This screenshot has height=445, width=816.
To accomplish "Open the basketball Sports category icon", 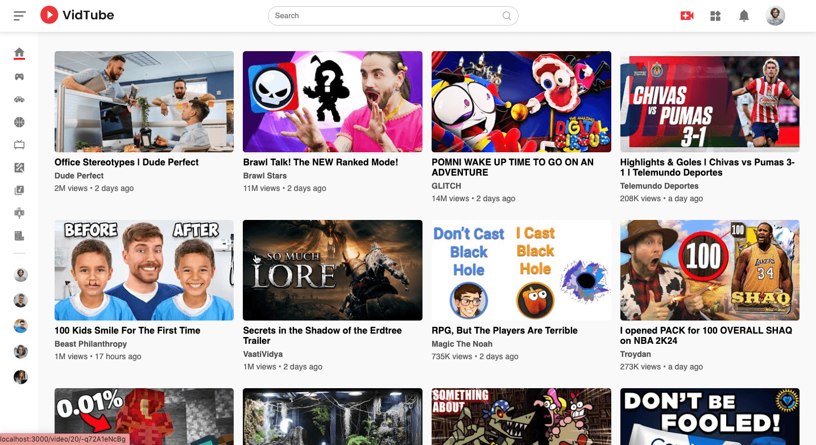I will coord(19,122).
